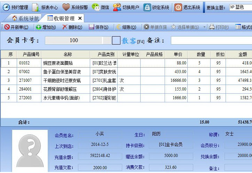Click product code 271007 cell
252x173 pixels.
coord(29,80)
